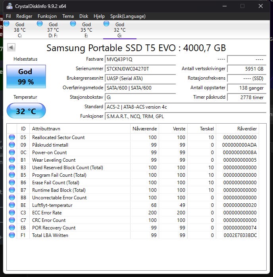Select the Wear Leveling Count attribute name
Image resolution: width=273 pixels, height=277 pixels.
coord(54,160)
